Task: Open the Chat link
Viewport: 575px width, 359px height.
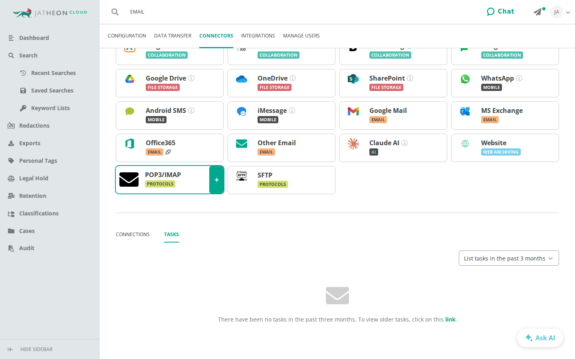Action: pyautogui.click(x=500, y=12)
